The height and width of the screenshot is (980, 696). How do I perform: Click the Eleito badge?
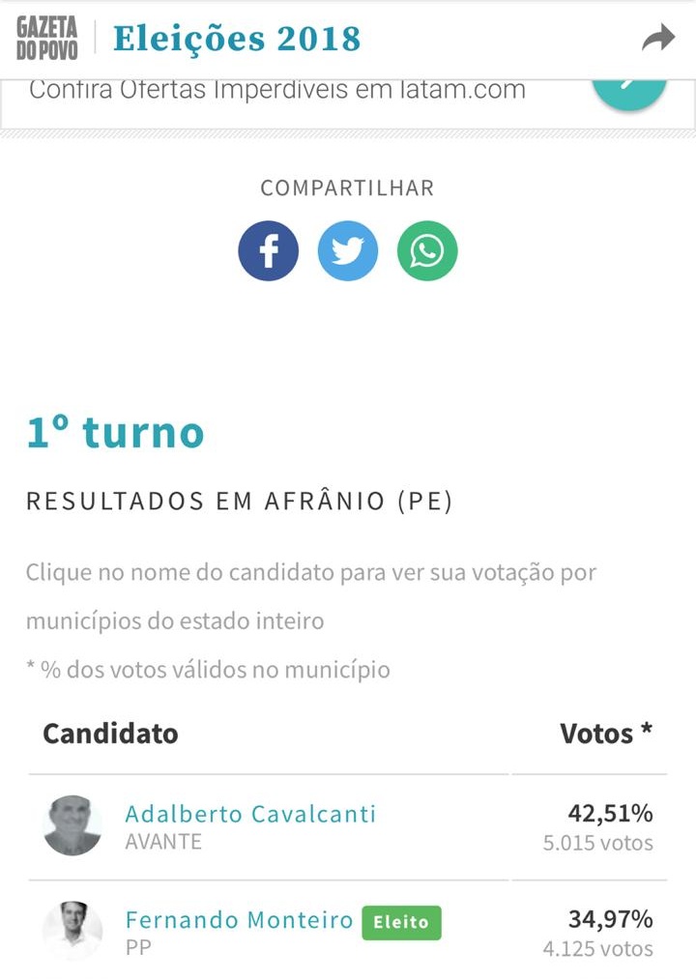401,923
